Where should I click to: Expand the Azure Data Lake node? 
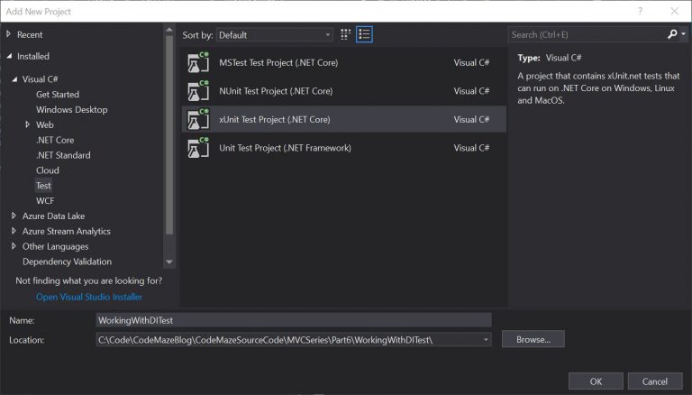[x=14, y=216]
